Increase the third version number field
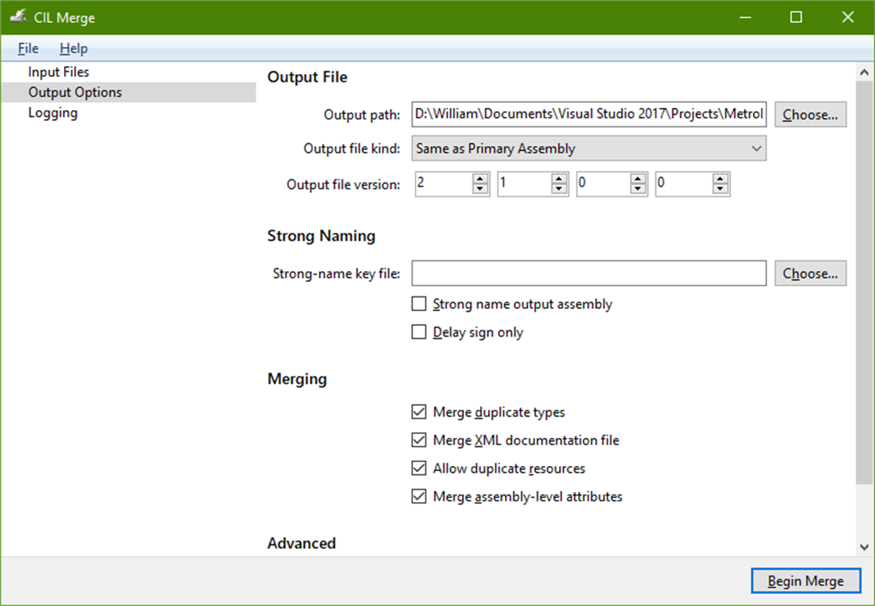 638,178
